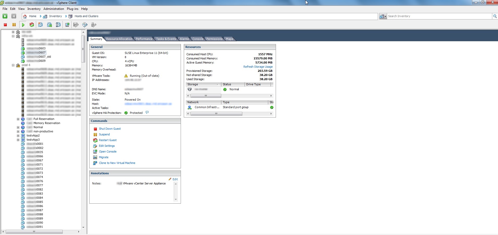Click the connect floppy device toolbar icon
The image size is (498, 235).
click(76, 25)
